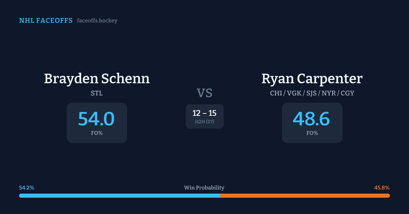Select the Brayden Schenn player name
The height and width of the screenshot is (214, 409).
pos(97,78)
